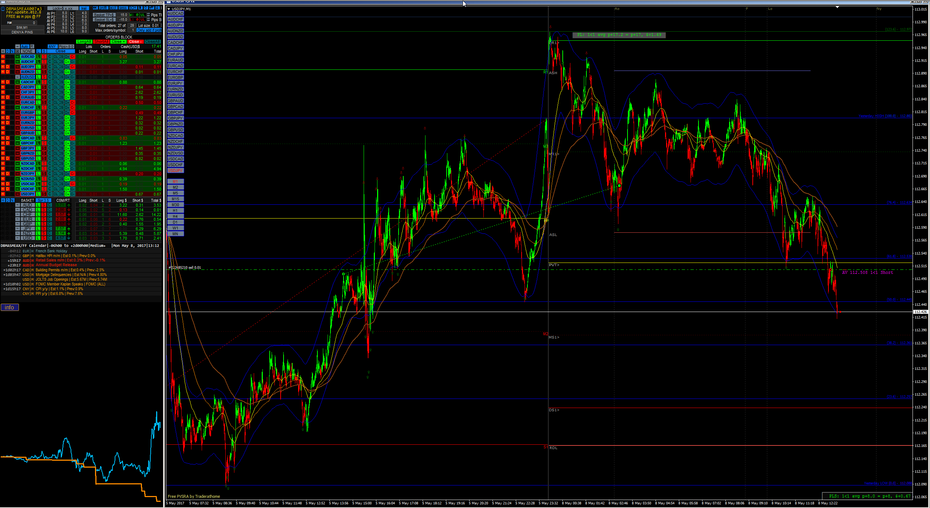Click the C+ close-profit button for AUDCHF
Screen dimensions: 930x508
[67, 62]
